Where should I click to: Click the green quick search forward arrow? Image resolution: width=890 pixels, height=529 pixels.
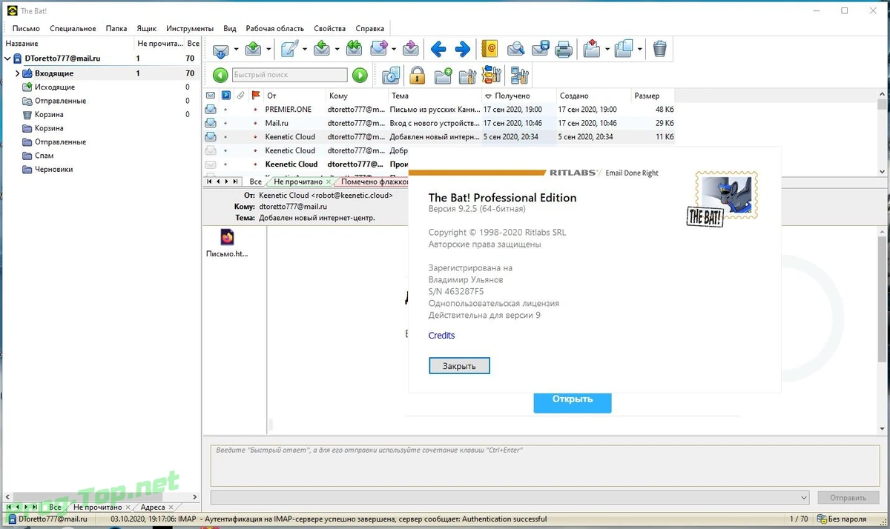coord(360,75)
